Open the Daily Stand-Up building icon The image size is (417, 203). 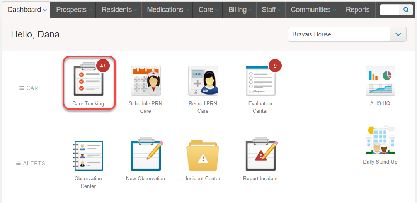coord(380,139)
